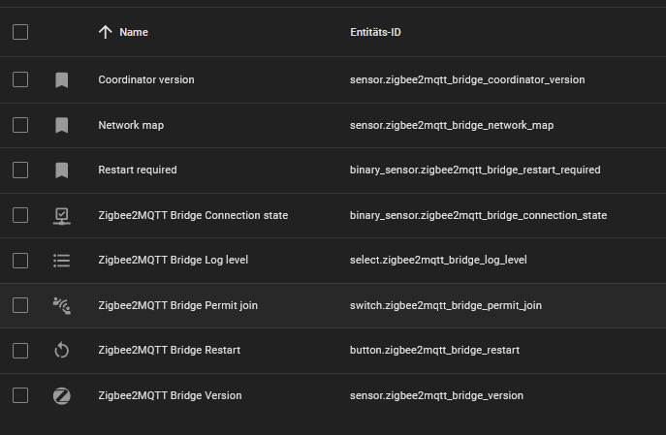
Task: Open the Coordinator version entity
Action: 146,79
